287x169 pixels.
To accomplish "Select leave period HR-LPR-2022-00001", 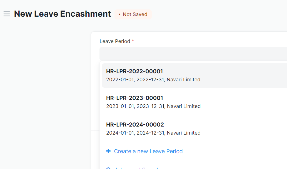I will [134, 71].
